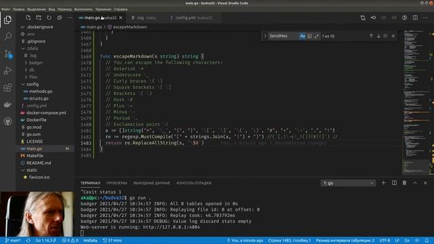Expand the badger folder

(x=26, y=63)
